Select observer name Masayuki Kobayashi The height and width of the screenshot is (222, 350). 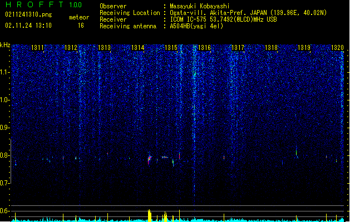click(x=200, y=6)
